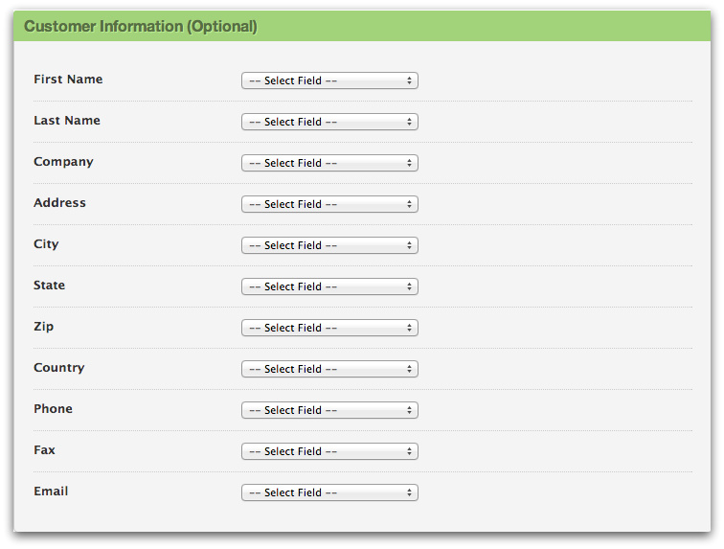The image size is (724, 549).
Task: Expand the Country field dropdown
Action: [x=329, y=370]
